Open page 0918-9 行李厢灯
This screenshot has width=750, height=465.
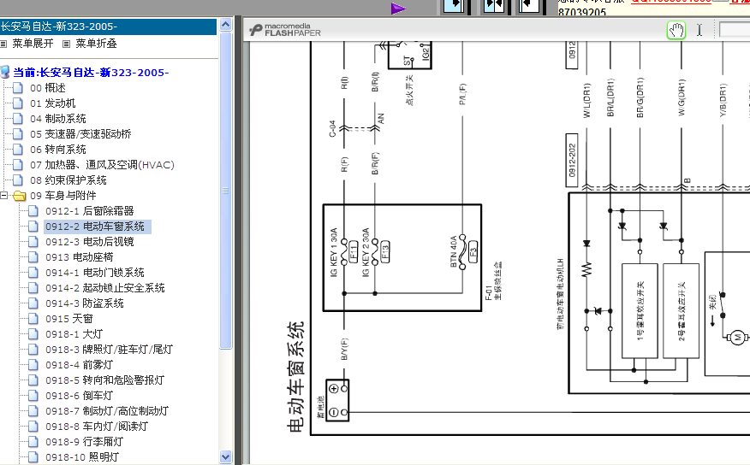(84, 442)
